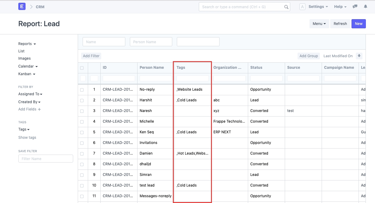This screenshot has width=375, height=203.
Task: Expand the Reports dropdown in sidebar
Action: click(x=27, y=44)
